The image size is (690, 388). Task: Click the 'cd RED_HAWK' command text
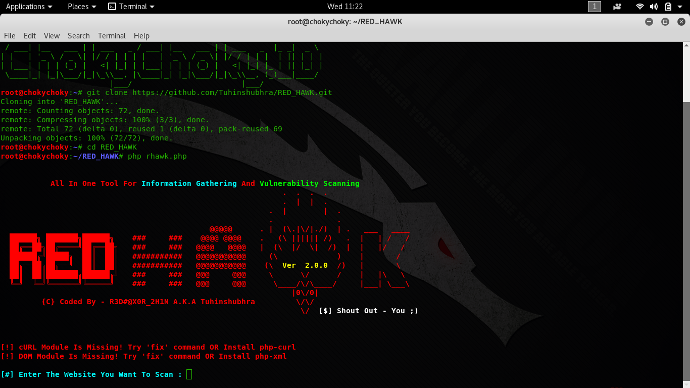(112, 148)
